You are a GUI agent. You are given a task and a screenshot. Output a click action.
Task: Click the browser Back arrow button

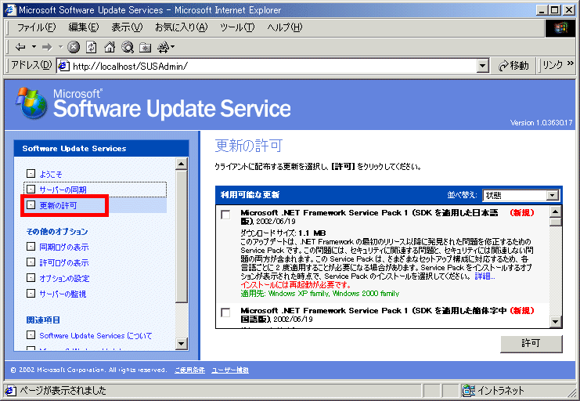pos(20,47)
